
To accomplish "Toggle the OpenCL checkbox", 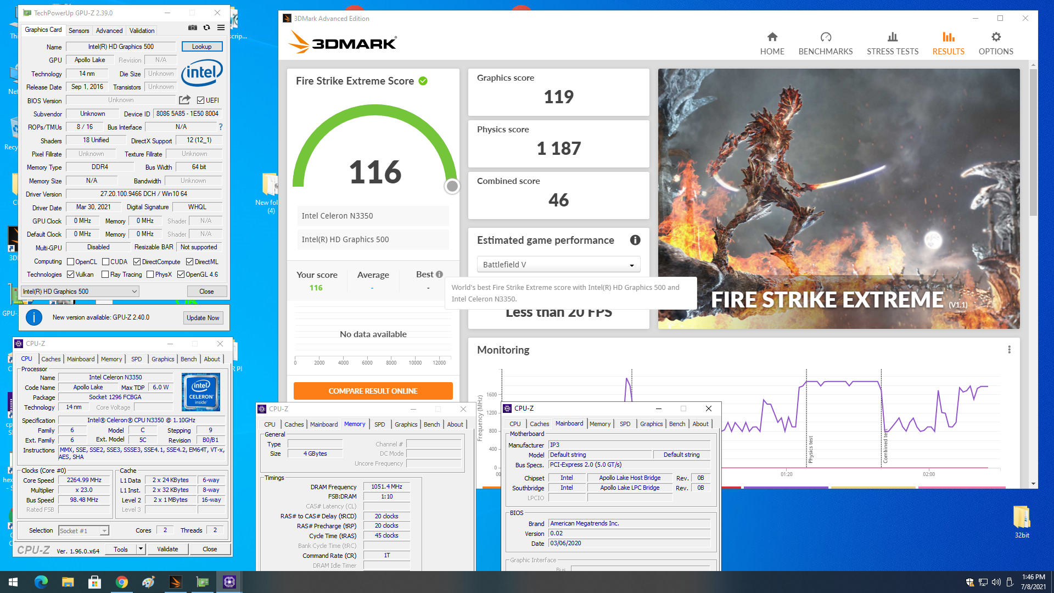I will pos(70,262).
